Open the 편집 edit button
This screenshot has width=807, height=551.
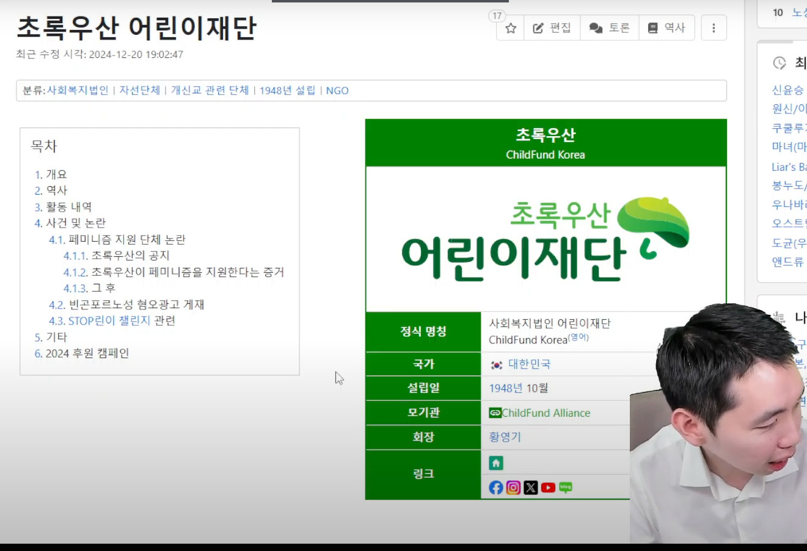(552, 28)
